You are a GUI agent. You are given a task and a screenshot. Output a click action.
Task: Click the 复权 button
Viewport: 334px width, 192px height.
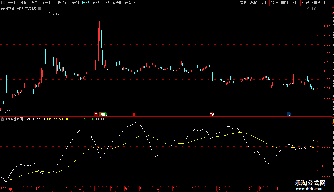point(244,3)
